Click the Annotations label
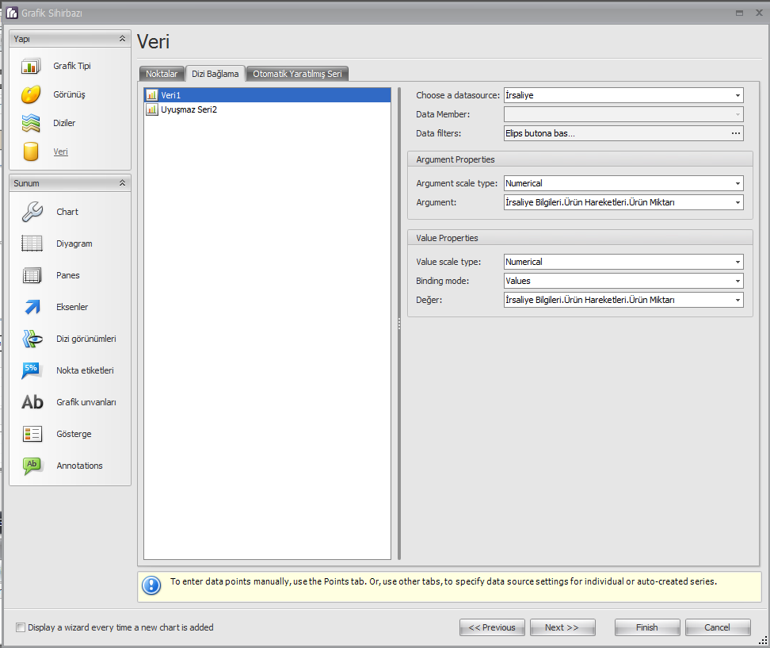770x648 pixels. tap(79, 466)
